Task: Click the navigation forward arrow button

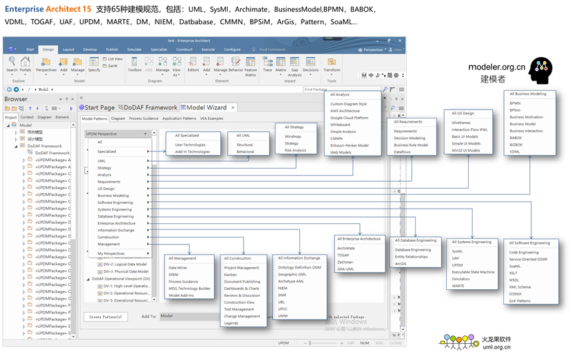Action: pyautogui.click(x=16, y=89)
